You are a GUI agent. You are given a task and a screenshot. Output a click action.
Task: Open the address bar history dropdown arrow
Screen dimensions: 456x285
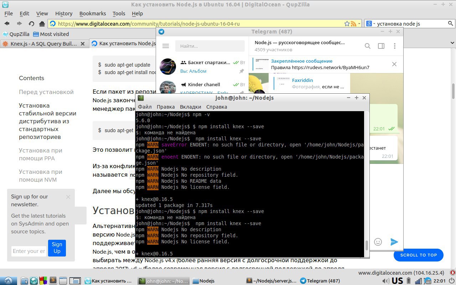point(359,24)
